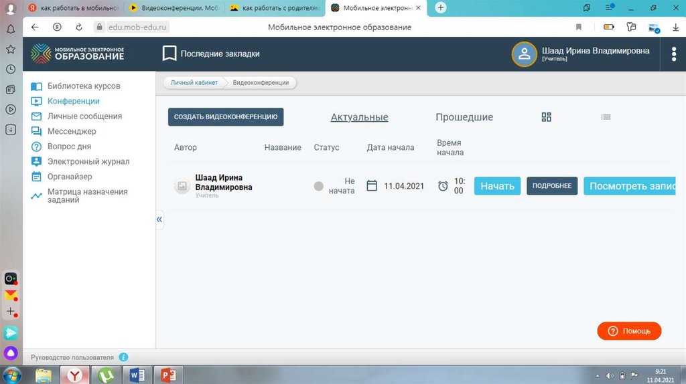
Task: Open history clock in browser sidebar
Action: point(11,70)
